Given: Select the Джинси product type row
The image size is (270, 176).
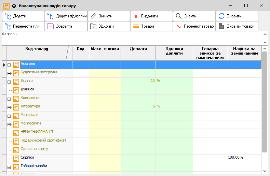Looking at the screenshot, I should coord(27,89).
